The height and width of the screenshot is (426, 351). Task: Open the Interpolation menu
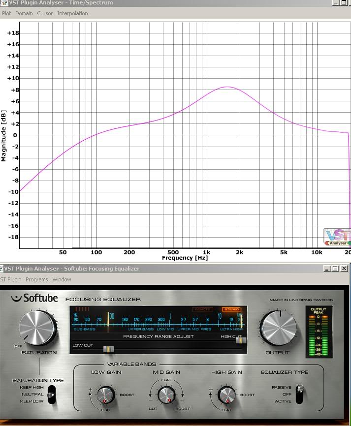coord(72,13)
